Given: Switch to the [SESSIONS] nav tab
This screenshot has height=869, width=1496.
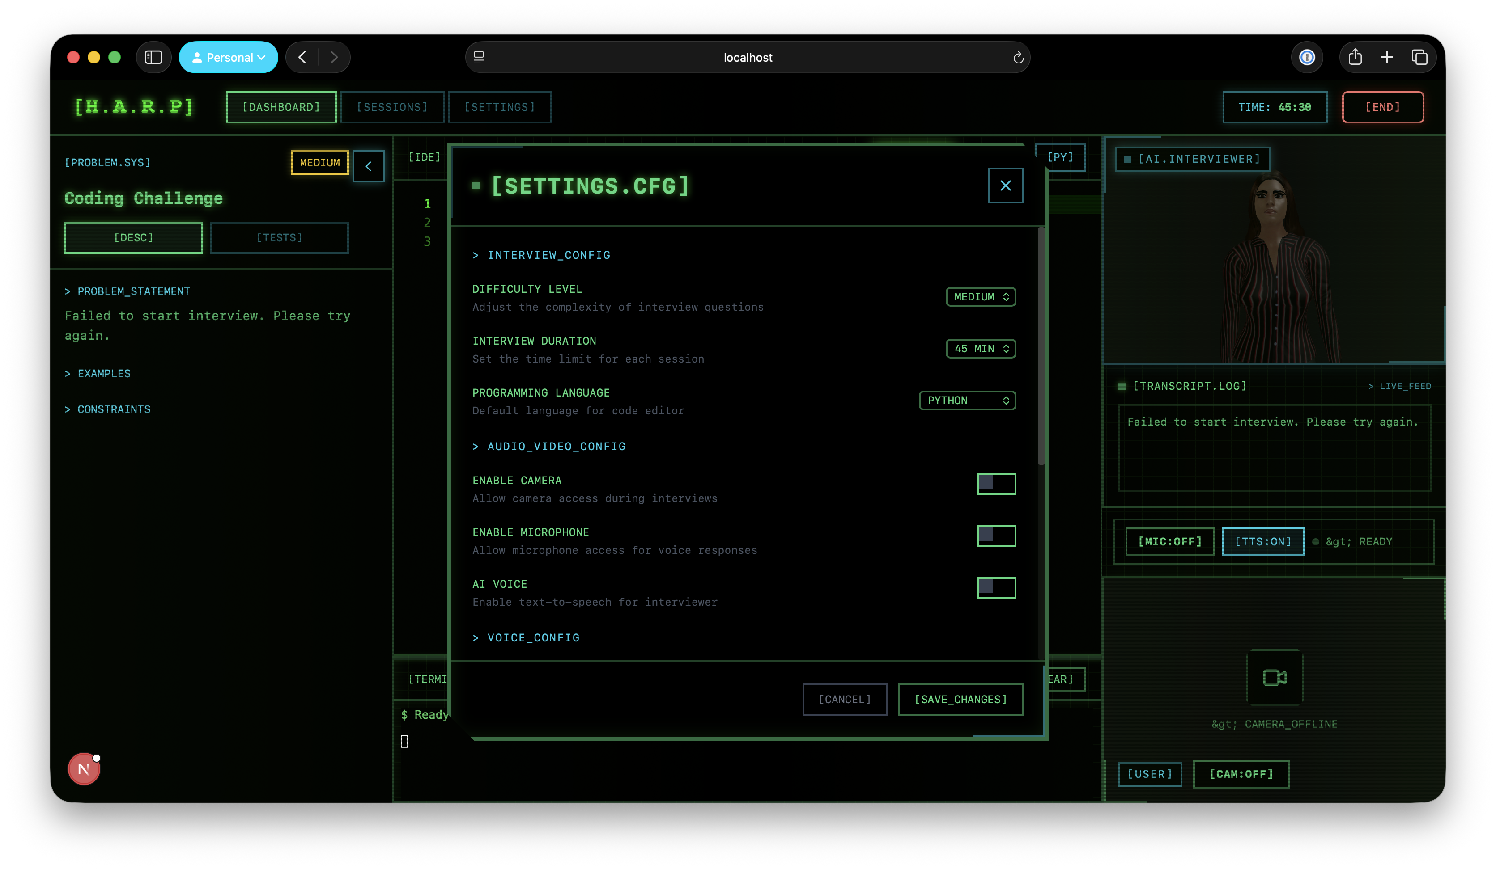Looking at the screenshot, I should pyautogui.click(x=392, y=107).
